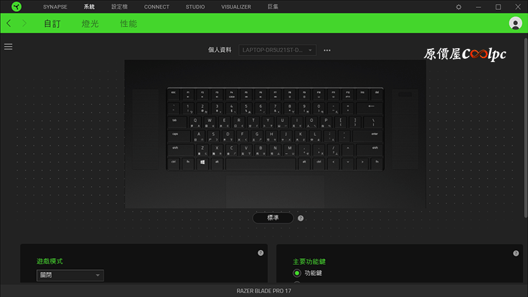Click the 主要功能鍵 heading

[x=309, y=261]
